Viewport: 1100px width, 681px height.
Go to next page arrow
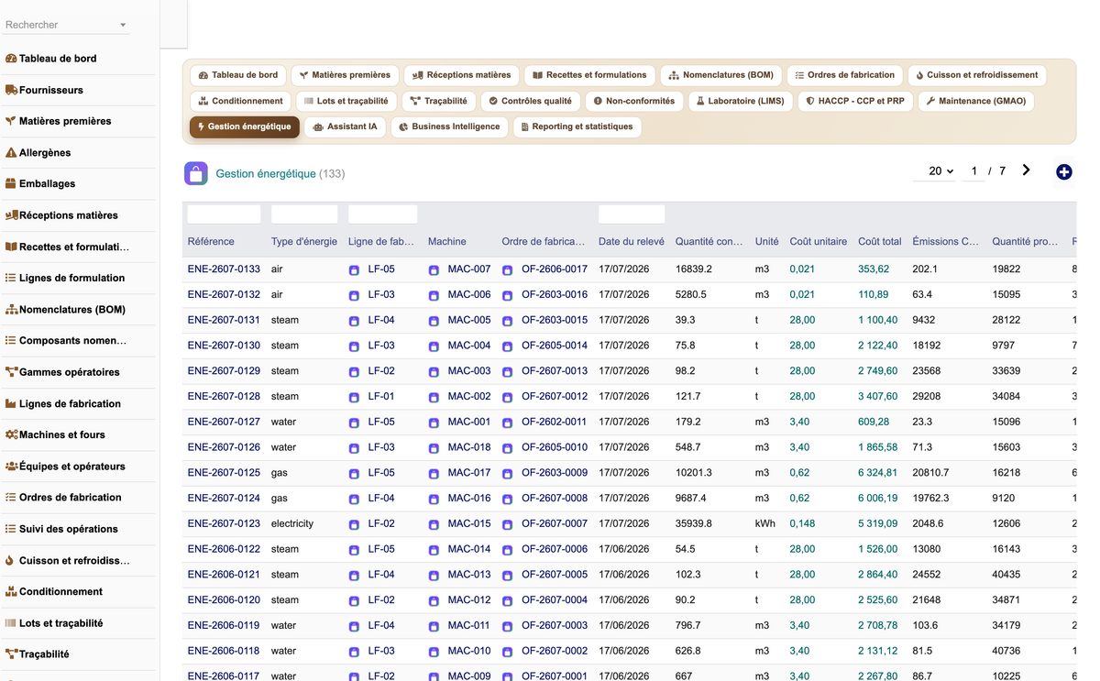click(1027, 170)
